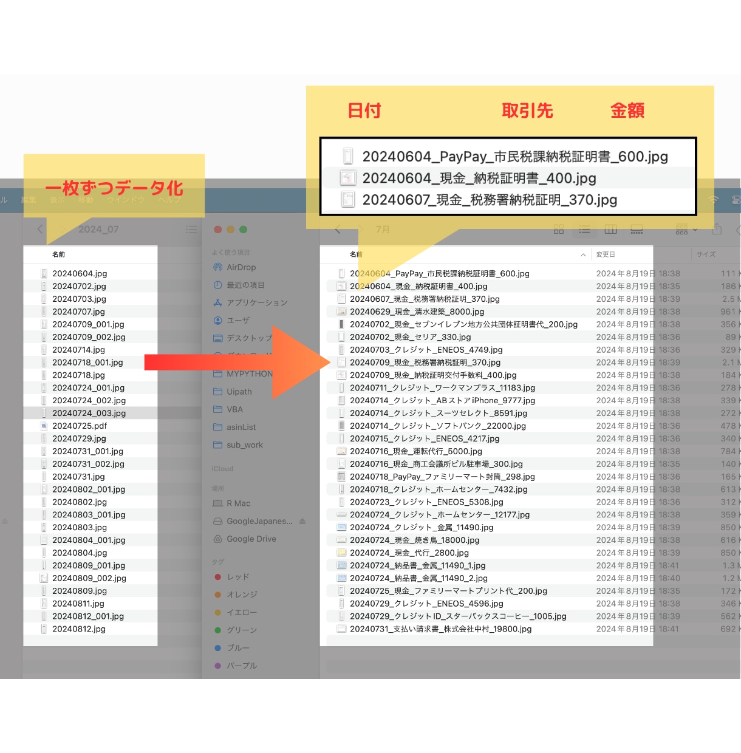The width and height of the screenshot is (741, 753).
Task: Open the 編集 menu
Action: (x=29, y=200)
